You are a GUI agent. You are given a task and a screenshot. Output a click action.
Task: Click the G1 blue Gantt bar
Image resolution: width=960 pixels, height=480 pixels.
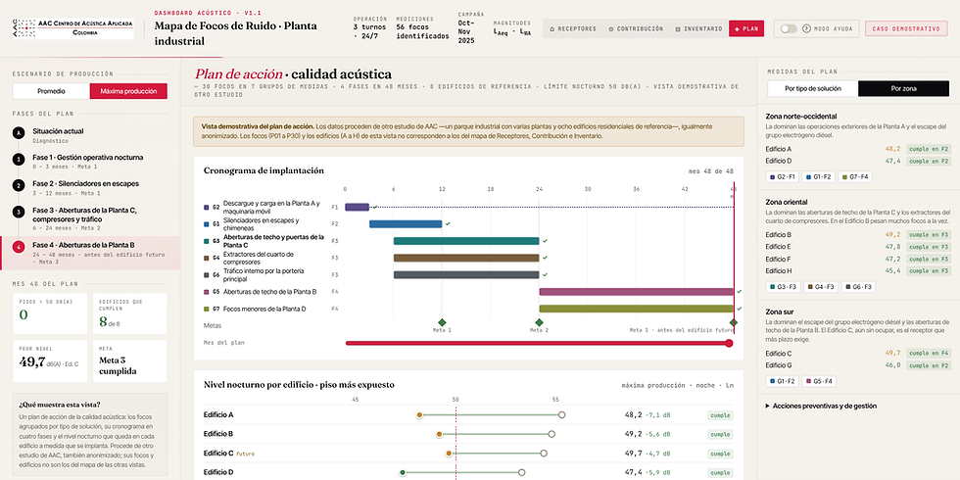coord(406,224)
